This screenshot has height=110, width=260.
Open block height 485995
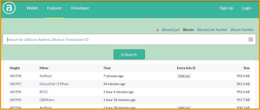[x=16, y=100]
